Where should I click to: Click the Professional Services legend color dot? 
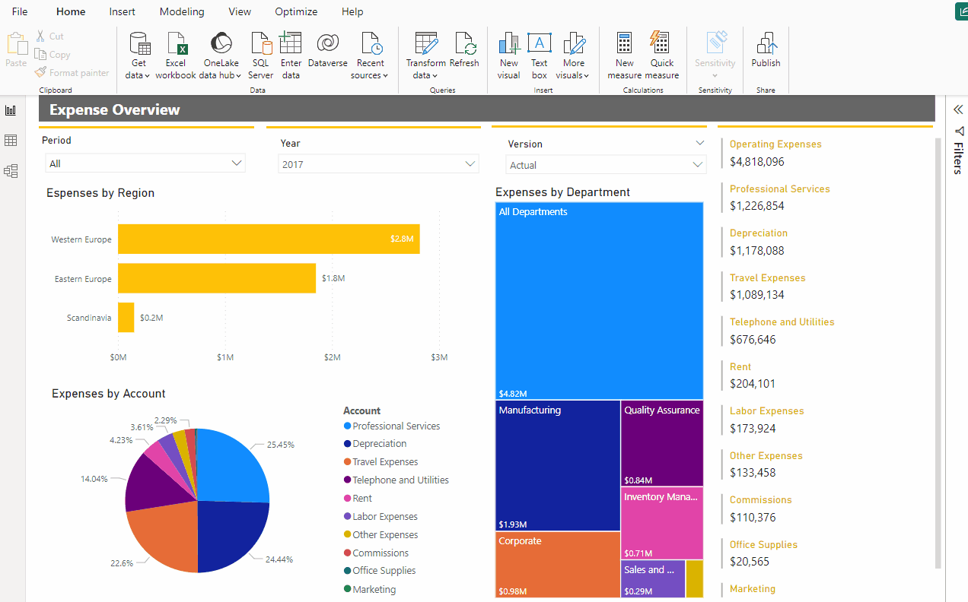(x=347, y=426)
